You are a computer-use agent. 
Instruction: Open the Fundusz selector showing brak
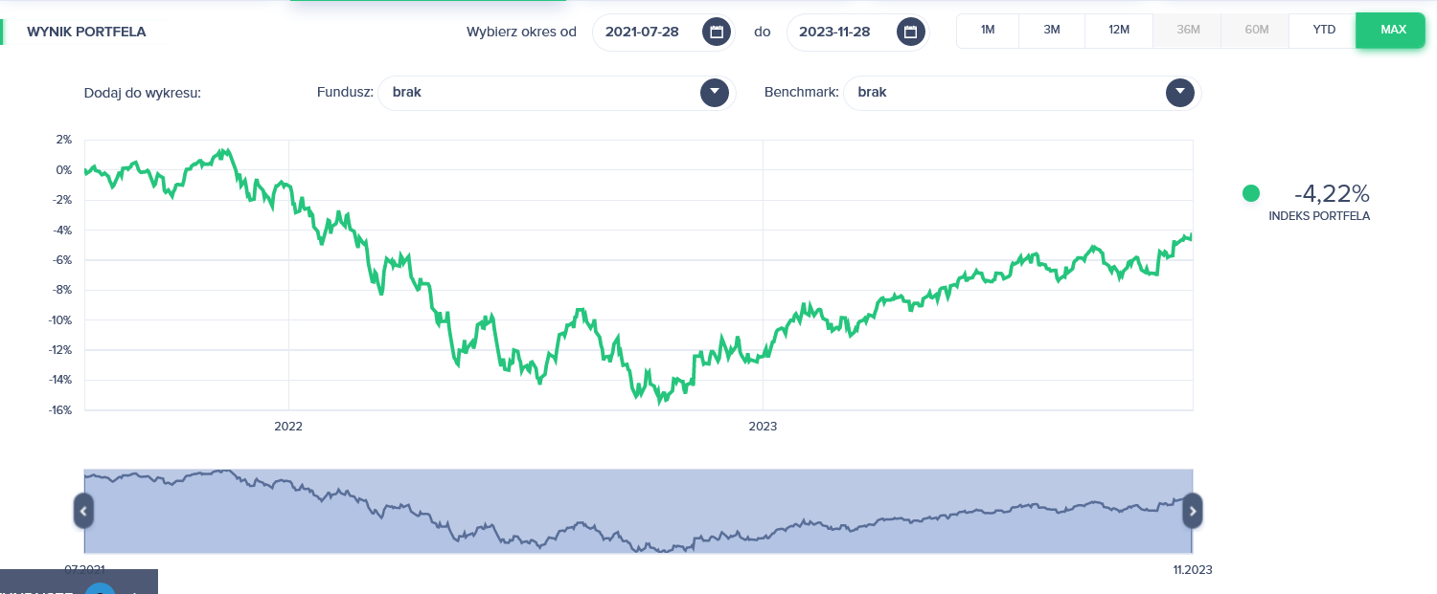pyautogui.click(x=536, y=93)
